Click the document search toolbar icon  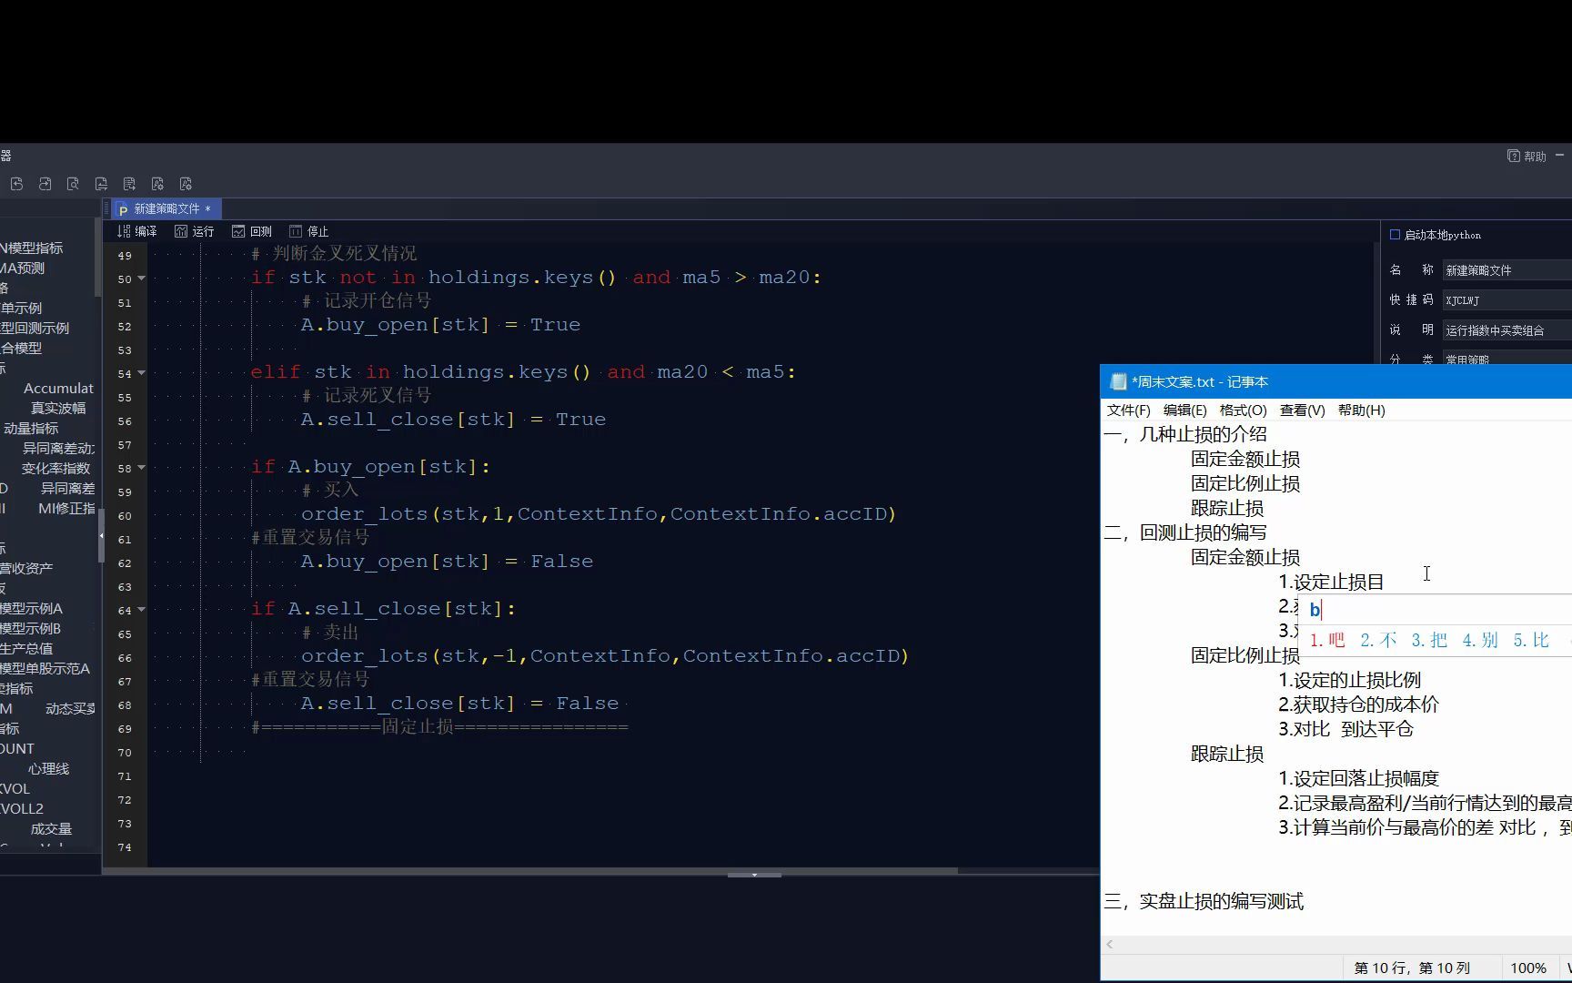(74, 183)
